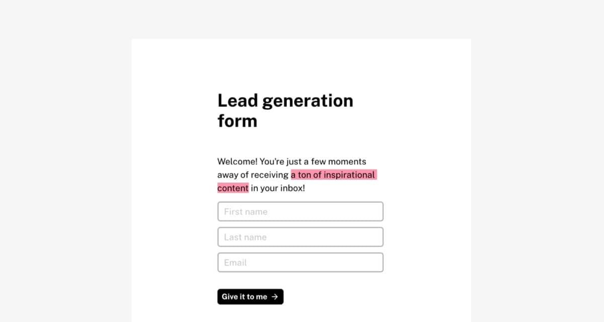Click the pink highlighted phrase ton of inspirational
The height and width of the screenshot is (322, 604).
336,175
